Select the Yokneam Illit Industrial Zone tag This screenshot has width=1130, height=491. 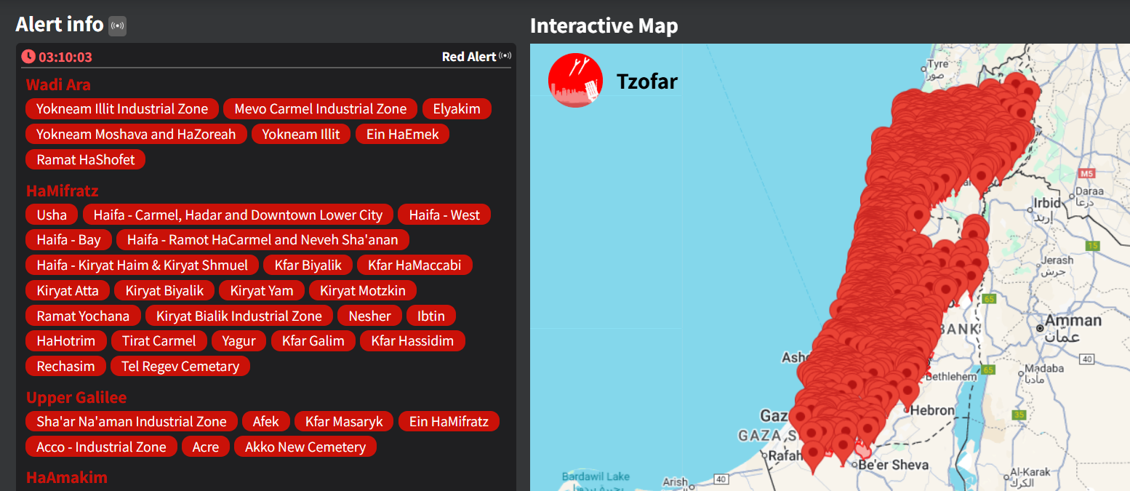pyautogui.click(x=122, y=109)
